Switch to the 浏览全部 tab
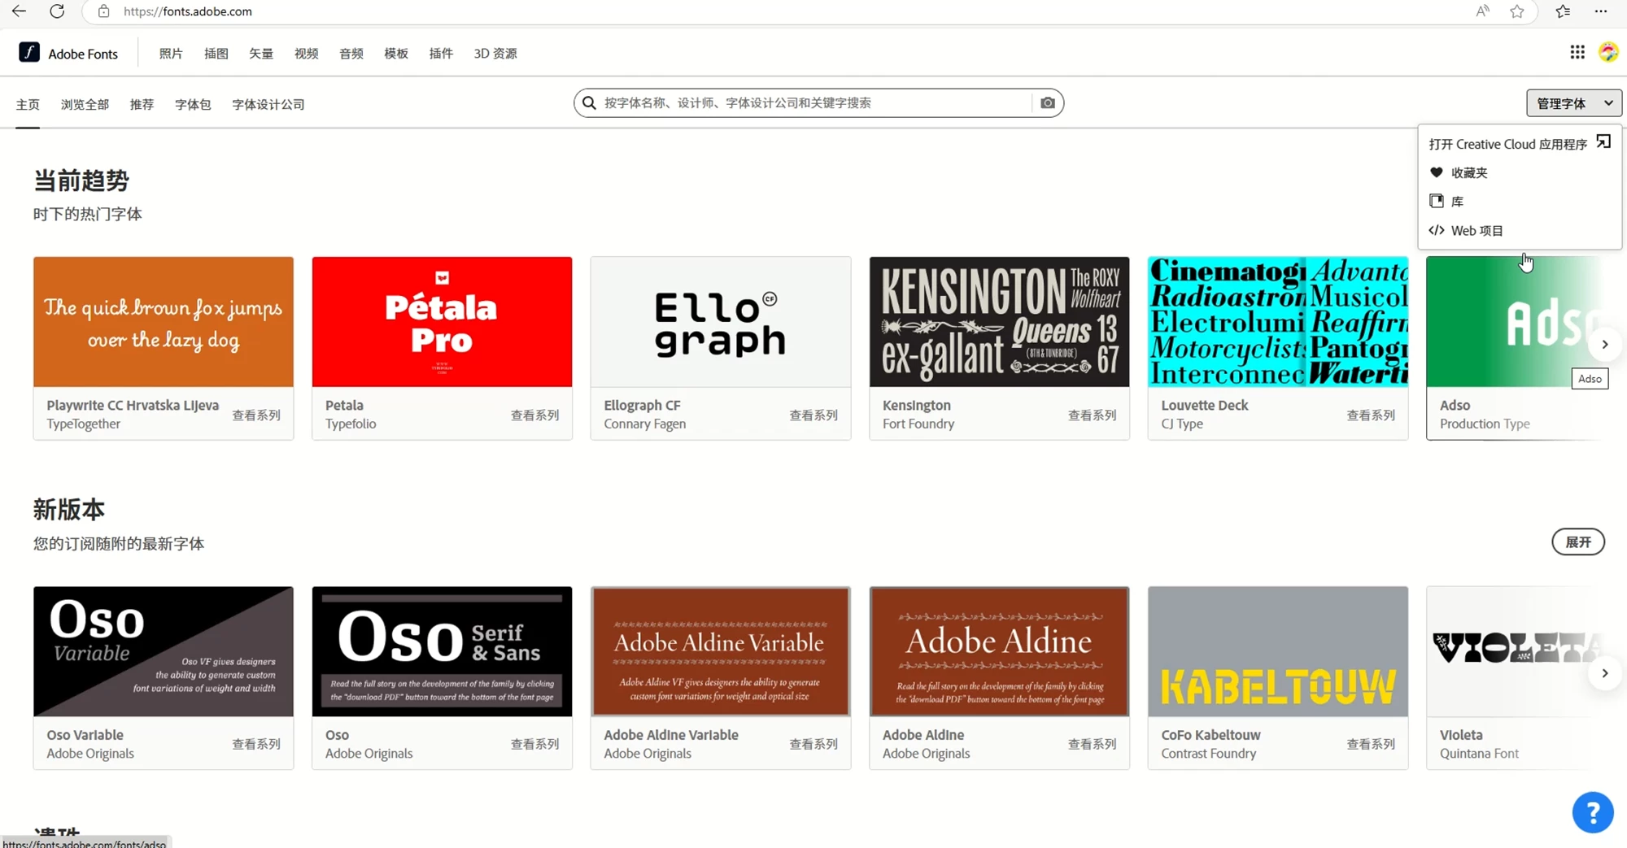This screenshot has height=848, width=1627. 85,105
